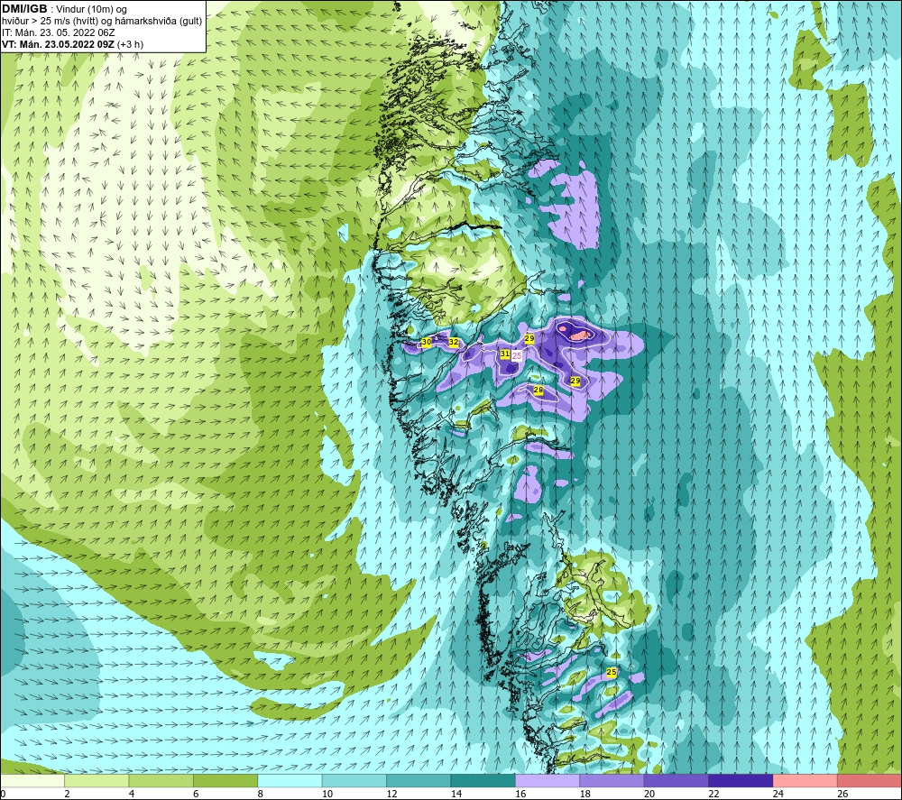The height and width of the screenshot is (800, 902).
Task: Click the yellow gust label 28
Action: [538, 391]
